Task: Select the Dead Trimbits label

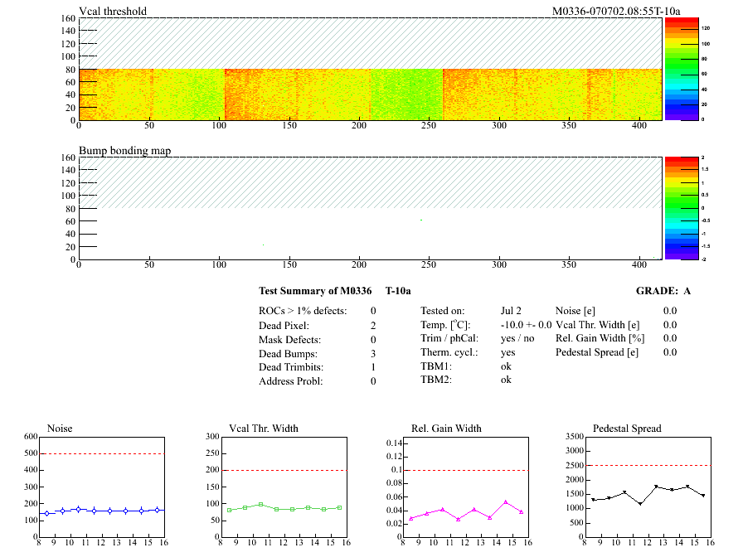Action: [291, 367]
